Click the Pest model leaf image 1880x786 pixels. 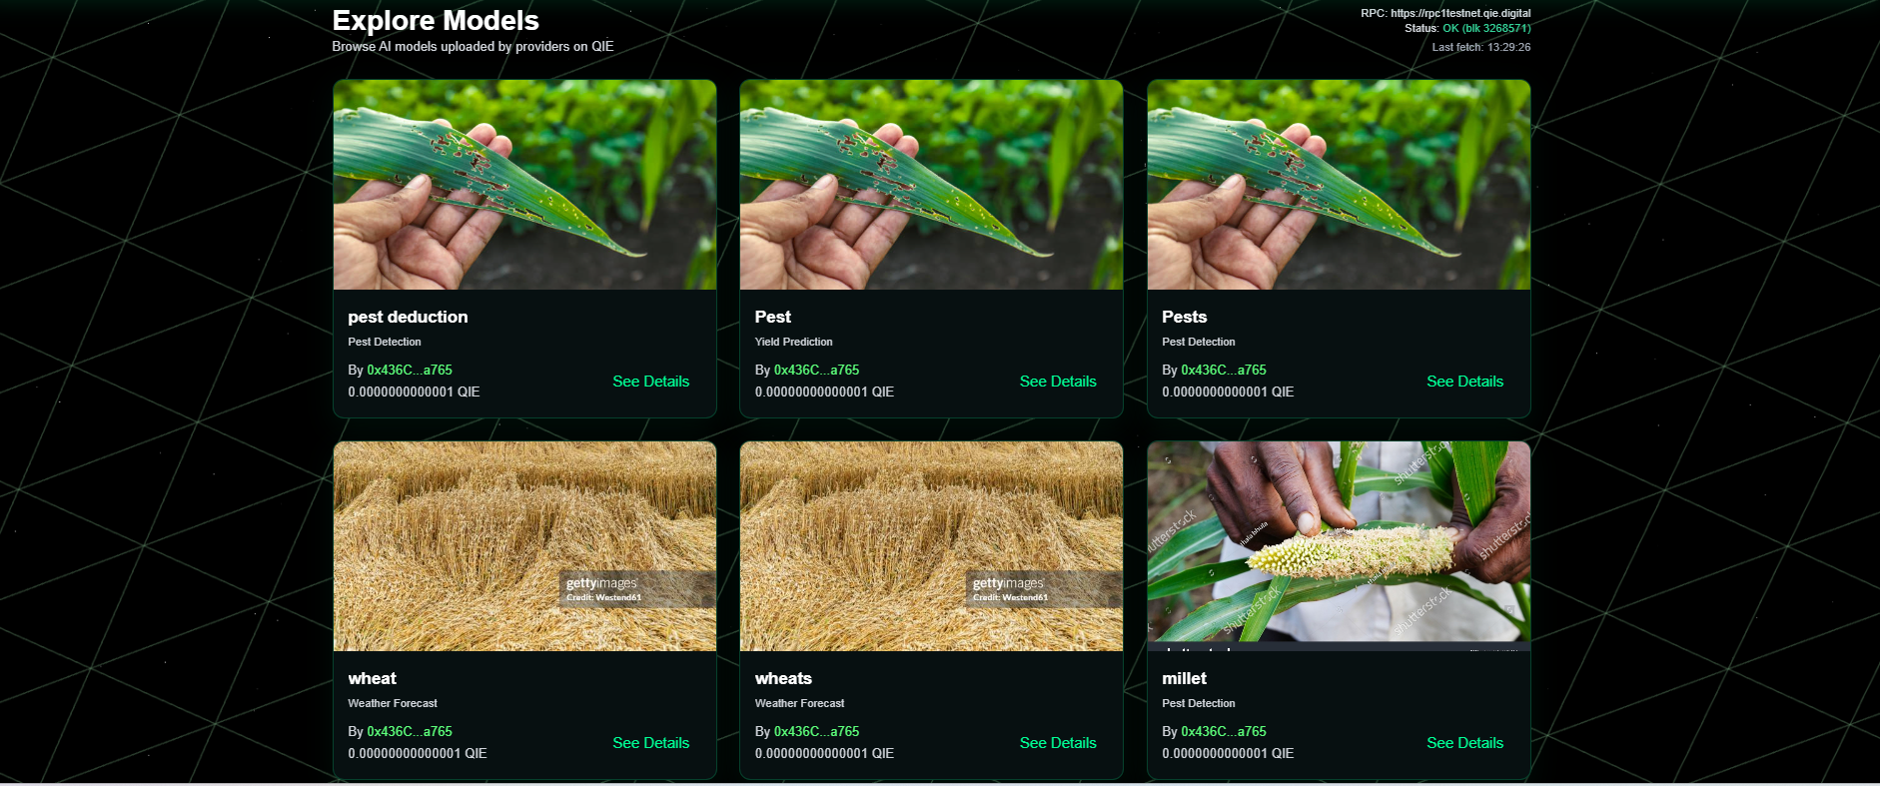click(931, 185)
